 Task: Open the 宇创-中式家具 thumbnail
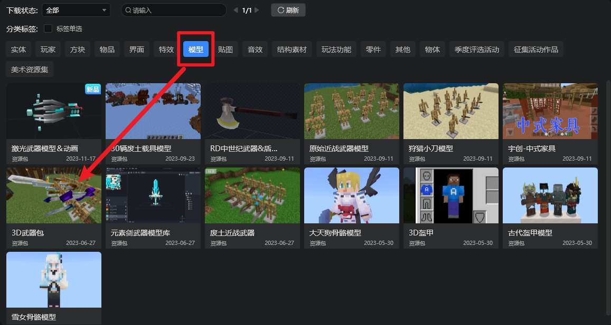click(550, 111)
